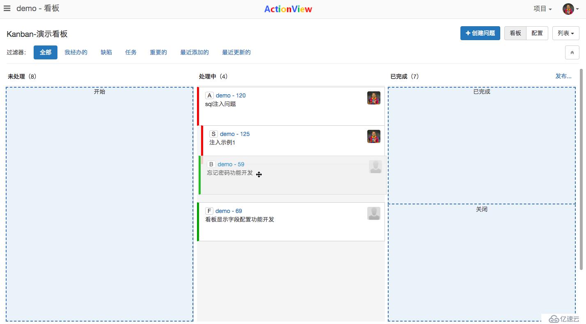The width and height of the screenshot is (586, 324).
Task: Select the 最近添加的 filter
Action: [195, 52]
